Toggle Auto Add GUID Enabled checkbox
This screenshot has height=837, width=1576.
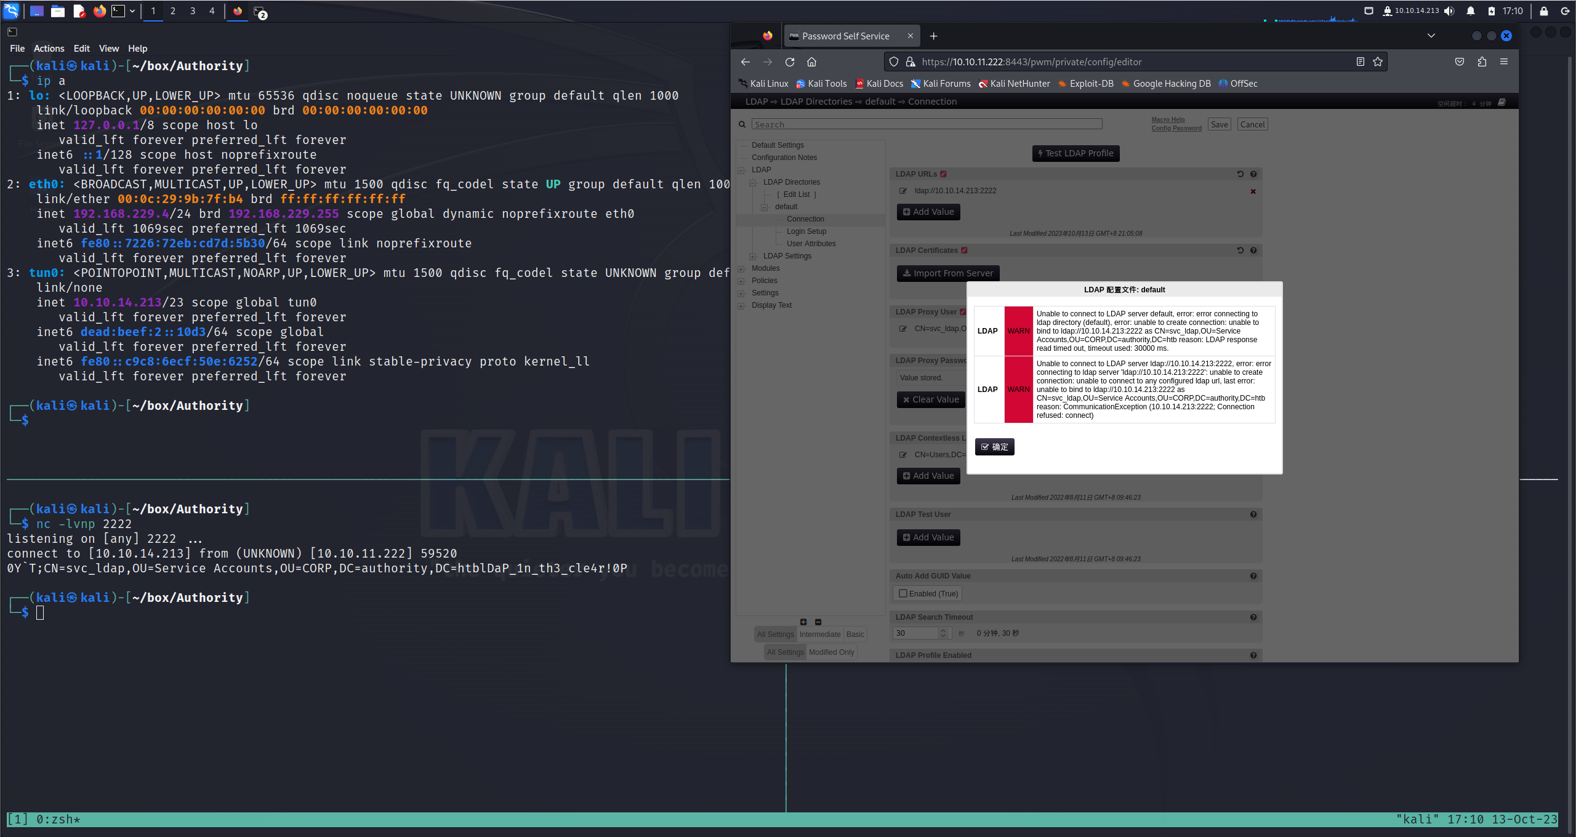tap(903, 594)
